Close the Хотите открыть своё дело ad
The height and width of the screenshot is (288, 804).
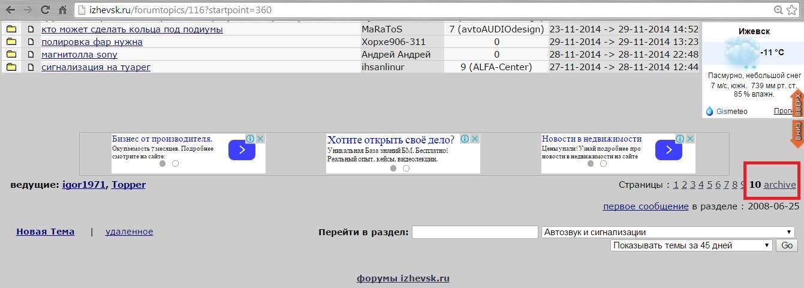pos(475,139)
